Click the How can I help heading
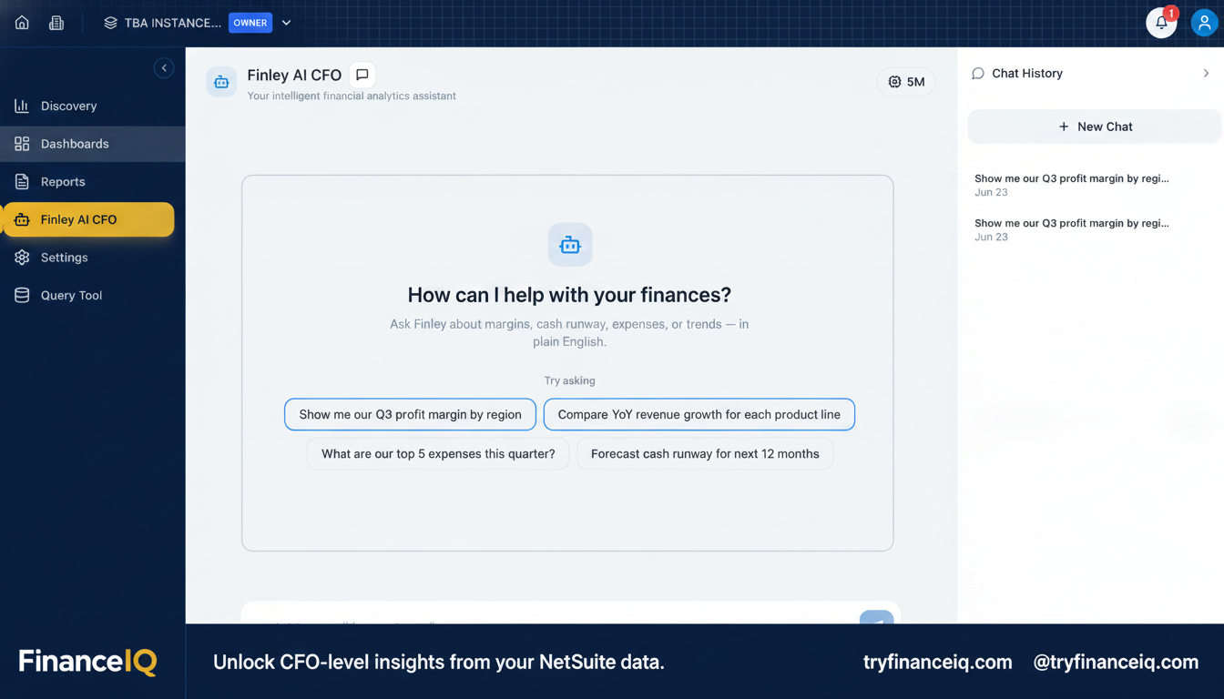Image resolution: width=1224 pixels, height=699 pixels. (569, 295)
